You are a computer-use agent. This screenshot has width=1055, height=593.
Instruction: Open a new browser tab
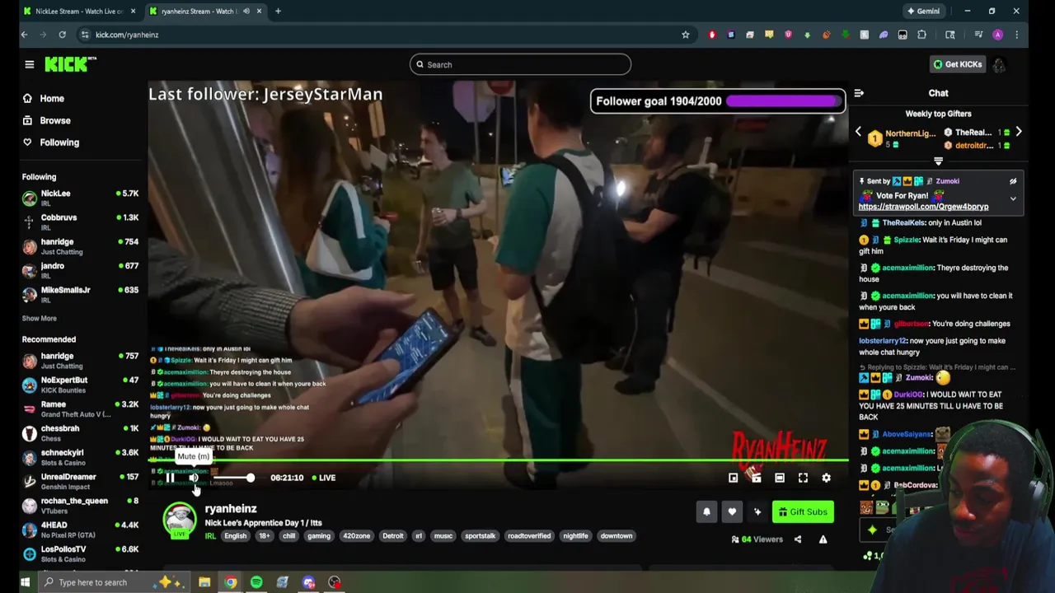pos(278,12)
